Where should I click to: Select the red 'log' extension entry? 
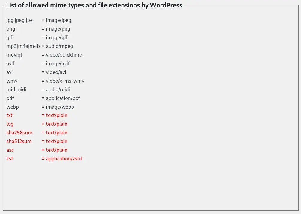10,124
